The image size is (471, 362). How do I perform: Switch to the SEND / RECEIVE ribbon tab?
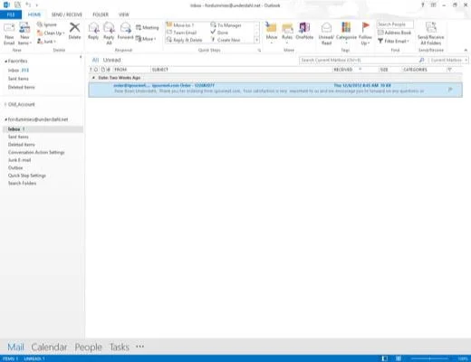(67, 14)
